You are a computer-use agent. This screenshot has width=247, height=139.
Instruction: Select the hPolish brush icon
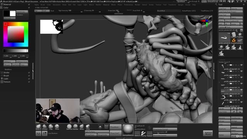(x=45, y=127)
